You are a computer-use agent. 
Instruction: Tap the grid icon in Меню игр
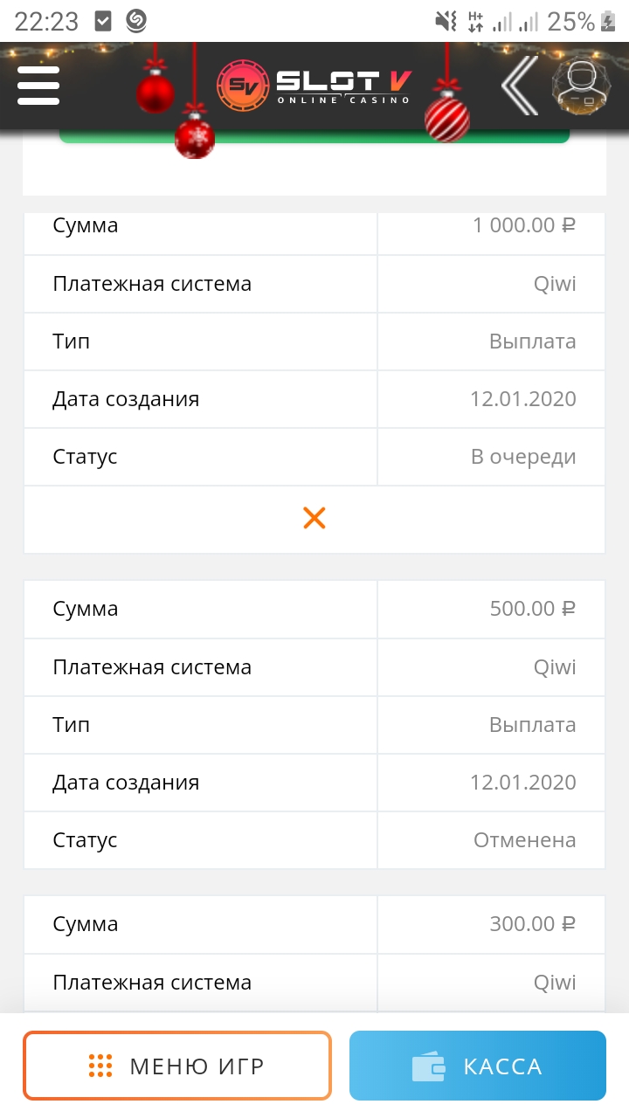click(100, 1066)
